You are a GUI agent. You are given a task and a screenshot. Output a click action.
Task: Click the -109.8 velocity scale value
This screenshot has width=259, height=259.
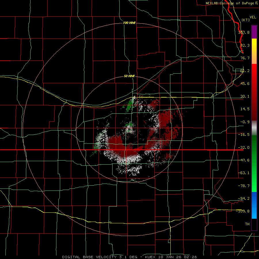(243, 211)
